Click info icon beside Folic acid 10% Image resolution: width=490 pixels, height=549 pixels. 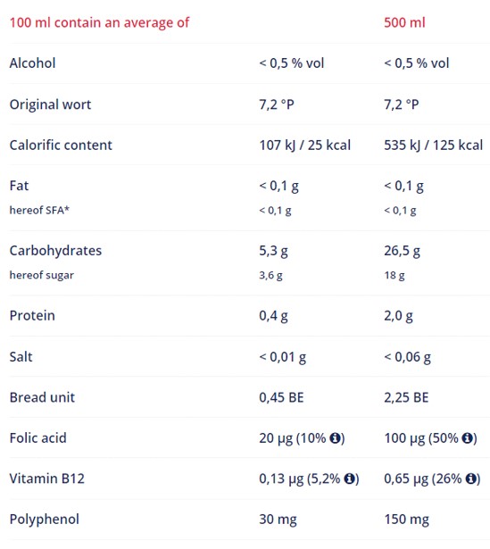click(x=336, y=437)
